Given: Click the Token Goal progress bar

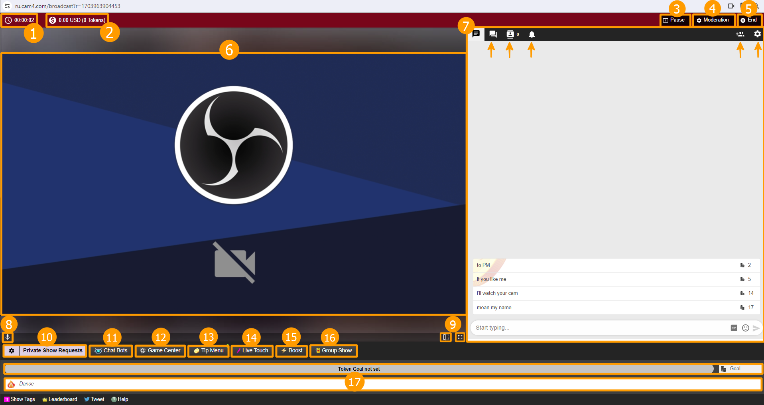Looking at the screenshot, I should (x=359, y=369).
